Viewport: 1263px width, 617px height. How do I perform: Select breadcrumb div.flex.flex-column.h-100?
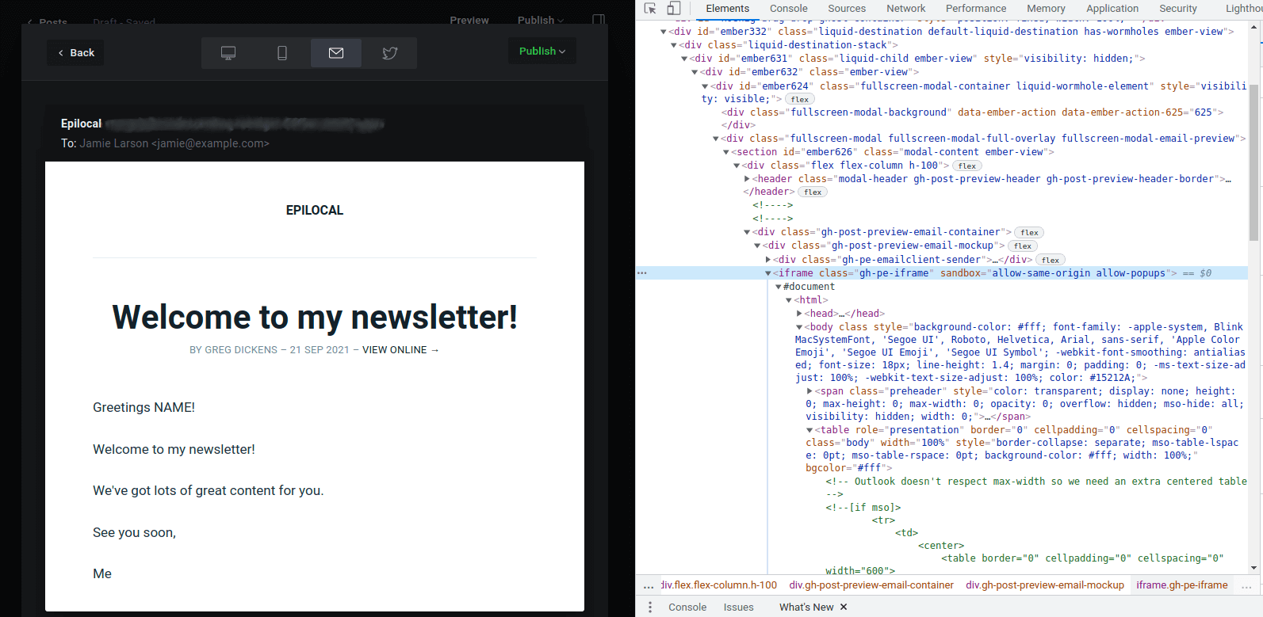[718, 585]
